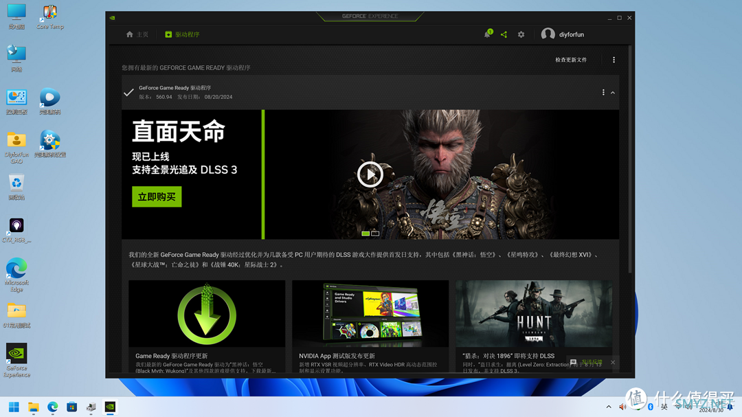Open diyforfun account avatar

548,34
